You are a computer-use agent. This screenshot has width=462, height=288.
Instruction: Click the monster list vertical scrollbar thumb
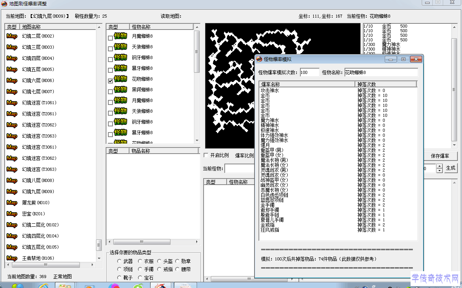(x=197, y=52)
